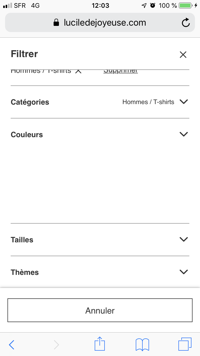Close the Filtrer panel
The width and height of the screenshot is (200, 356).
click(x=183, y=55)
